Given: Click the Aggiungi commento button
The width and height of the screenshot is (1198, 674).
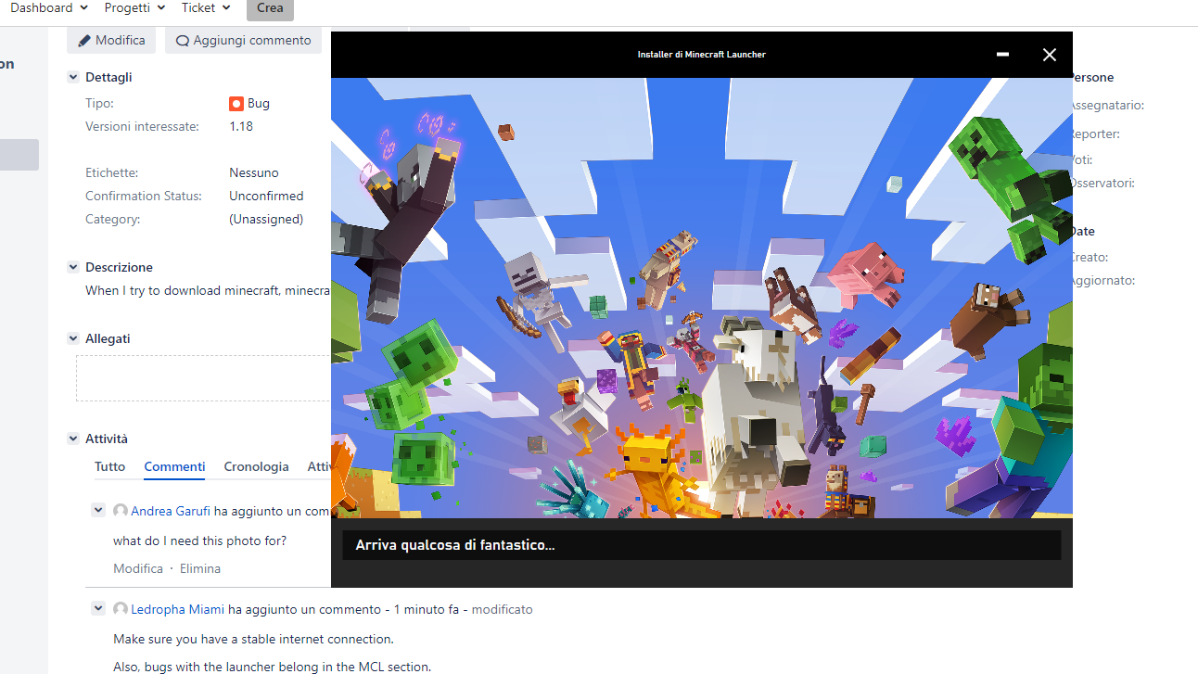Looking at the screenshot, I should pos(243,41).
